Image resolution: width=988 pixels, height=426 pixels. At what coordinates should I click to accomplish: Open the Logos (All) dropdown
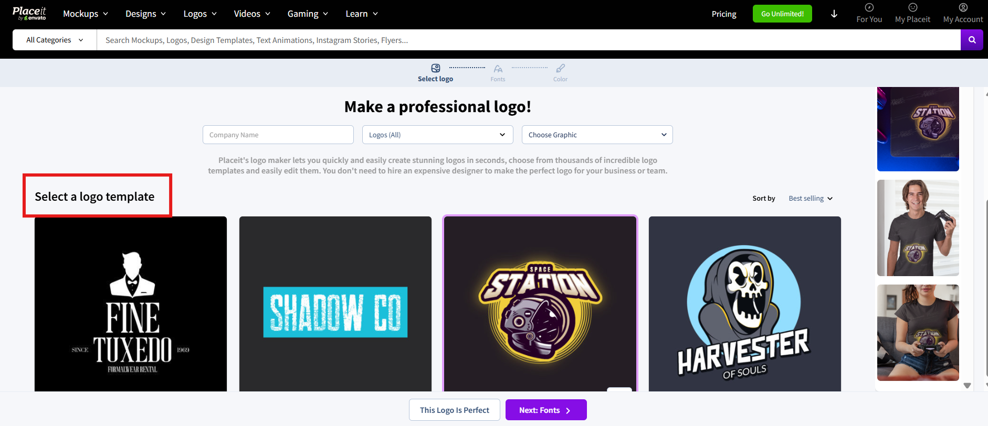[x=438, y=135]
